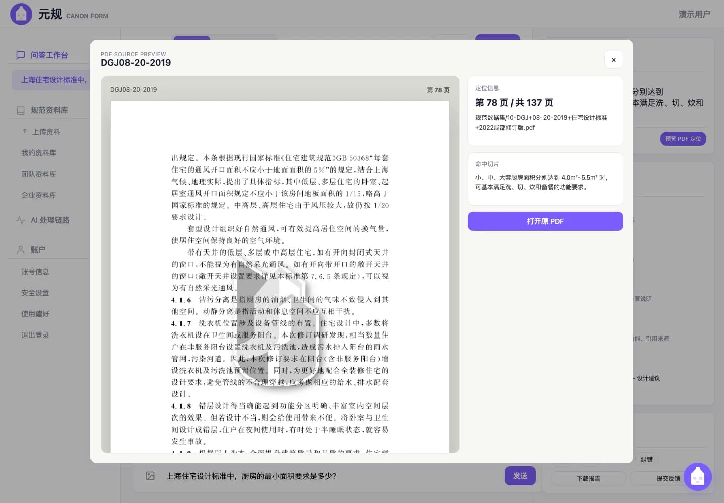Image resolution: width=724 pixels, height=503 pixels.
Task: Click 退出登录 to log out
Action: 35,335
